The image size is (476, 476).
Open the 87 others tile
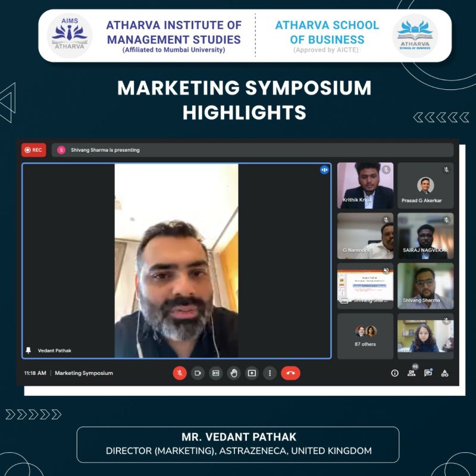tap(365, 336)
